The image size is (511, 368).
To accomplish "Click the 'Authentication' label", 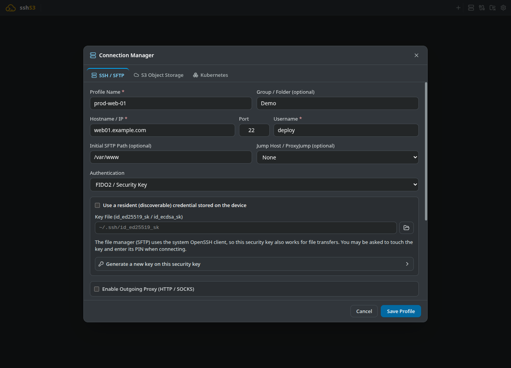I will pos(107,173).
